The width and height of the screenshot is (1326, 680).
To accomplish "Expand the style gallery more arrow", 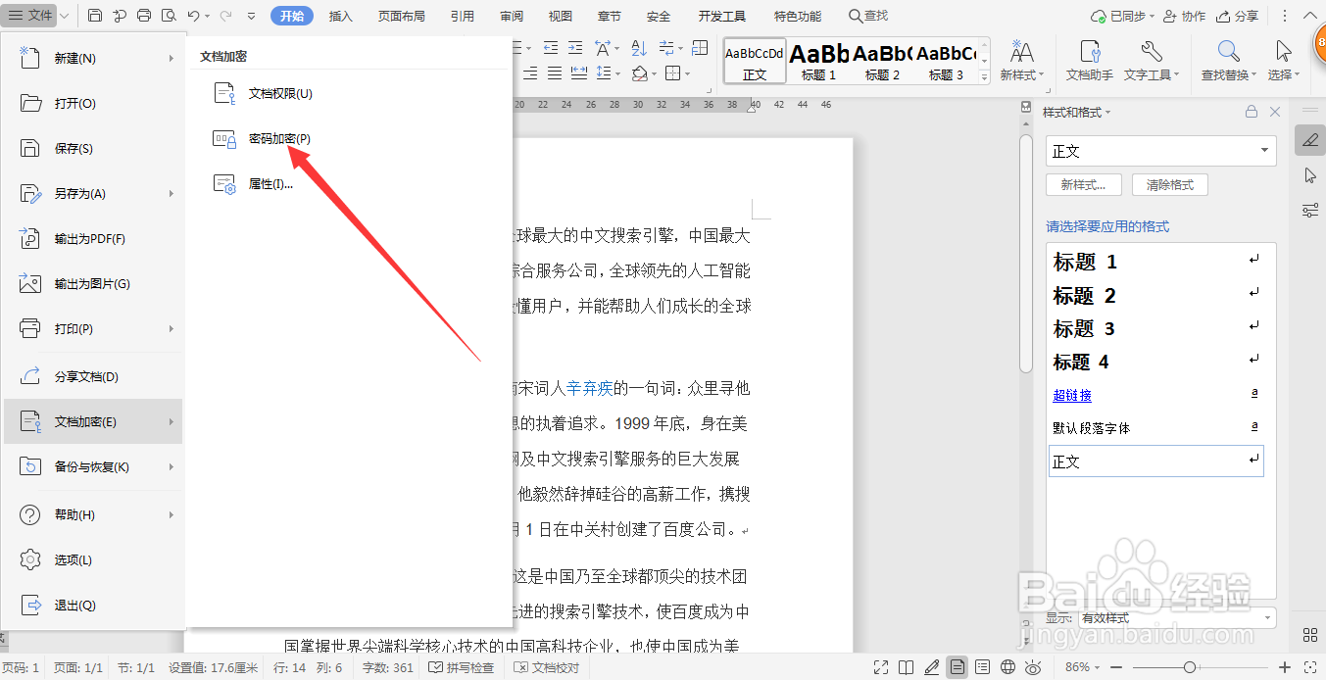I will coord(984,76).
